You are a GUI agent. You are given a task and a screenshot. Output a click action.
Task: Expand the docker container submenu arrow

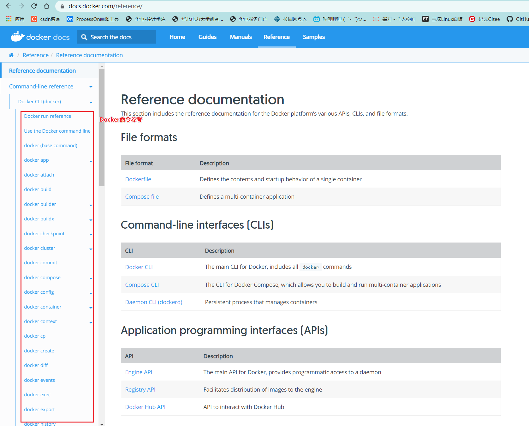point(91,308)
